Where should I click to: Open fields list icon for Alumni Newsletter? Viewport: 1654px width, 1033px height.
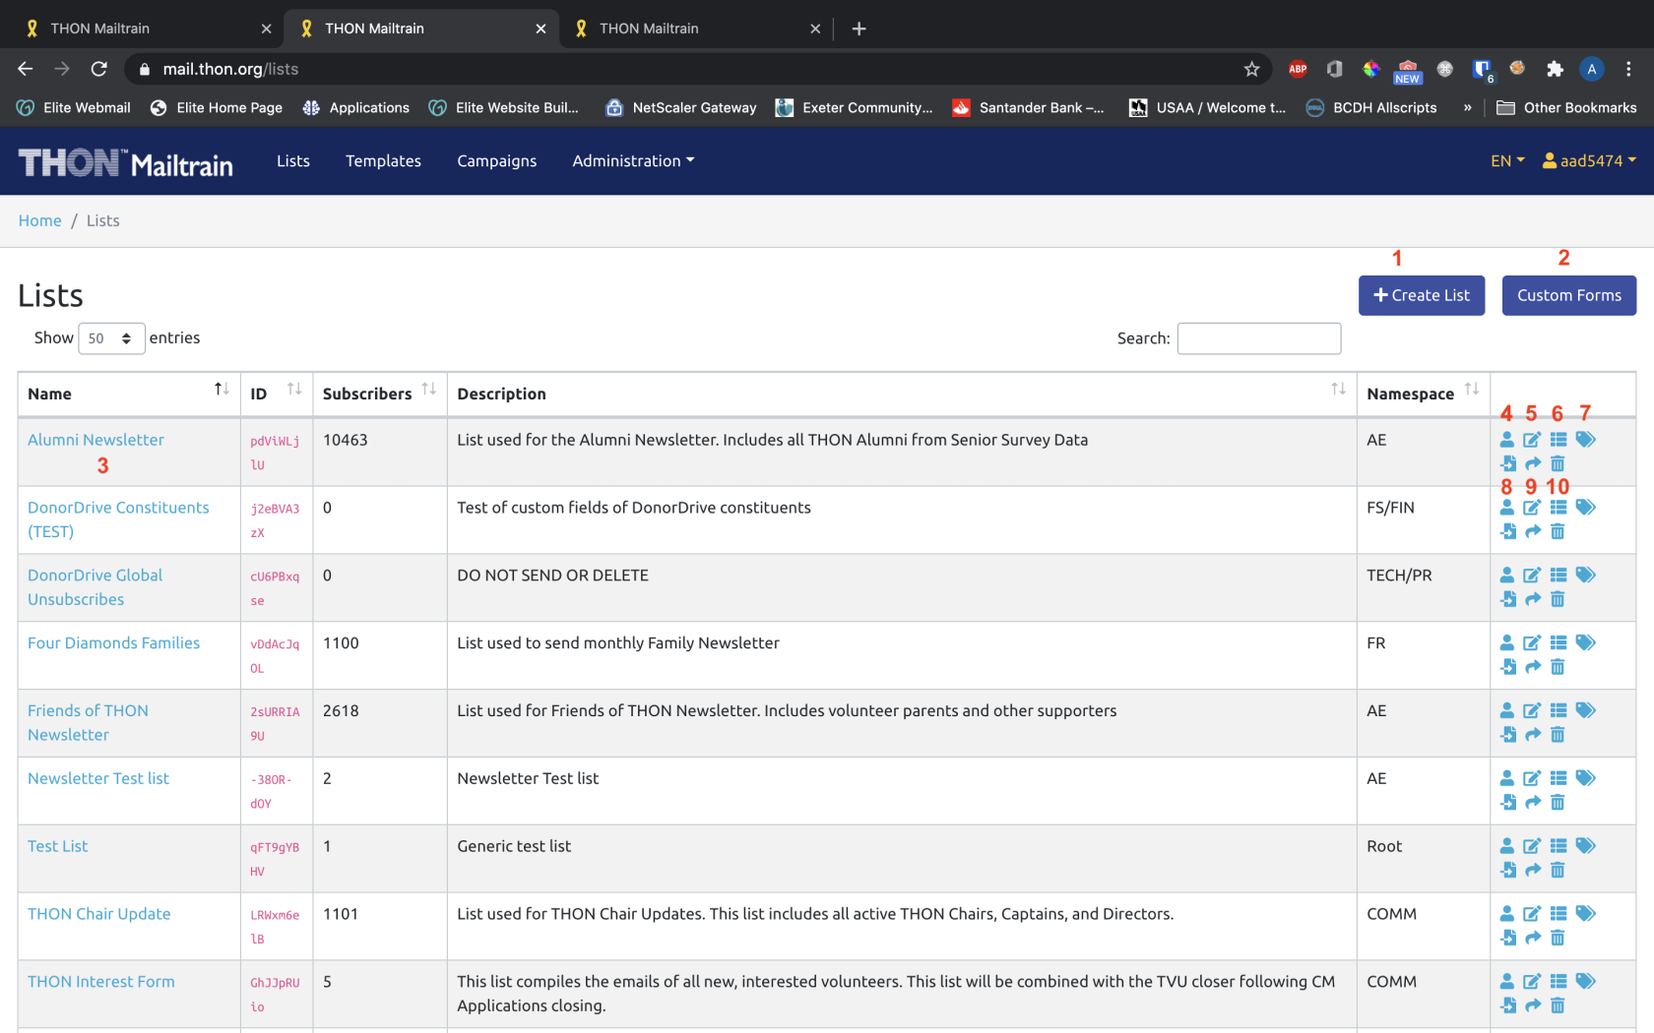[x=1559, y=440]
